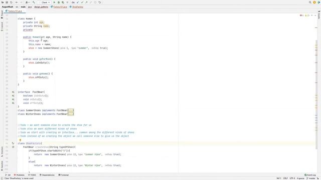Click the project root breadcrumb in navigation bar

8,6
